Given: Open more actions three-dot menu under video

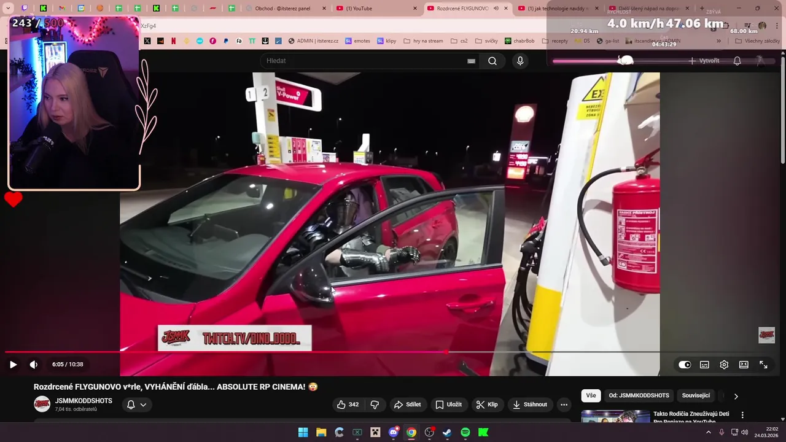Looking at the screenshot, I should [x=564, y=405].
